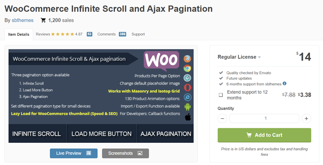Switch to the Item Details tab
Viewport: 323px width, 165px height.
[x=19, y=35]
